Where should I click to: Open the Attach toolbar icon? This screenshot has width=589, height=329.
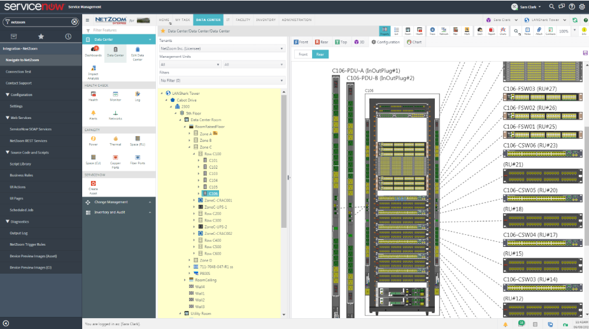(539, 31)
